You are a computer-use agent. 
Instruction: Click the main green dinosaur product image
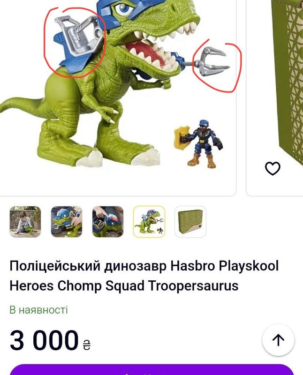tap(117, 96)
